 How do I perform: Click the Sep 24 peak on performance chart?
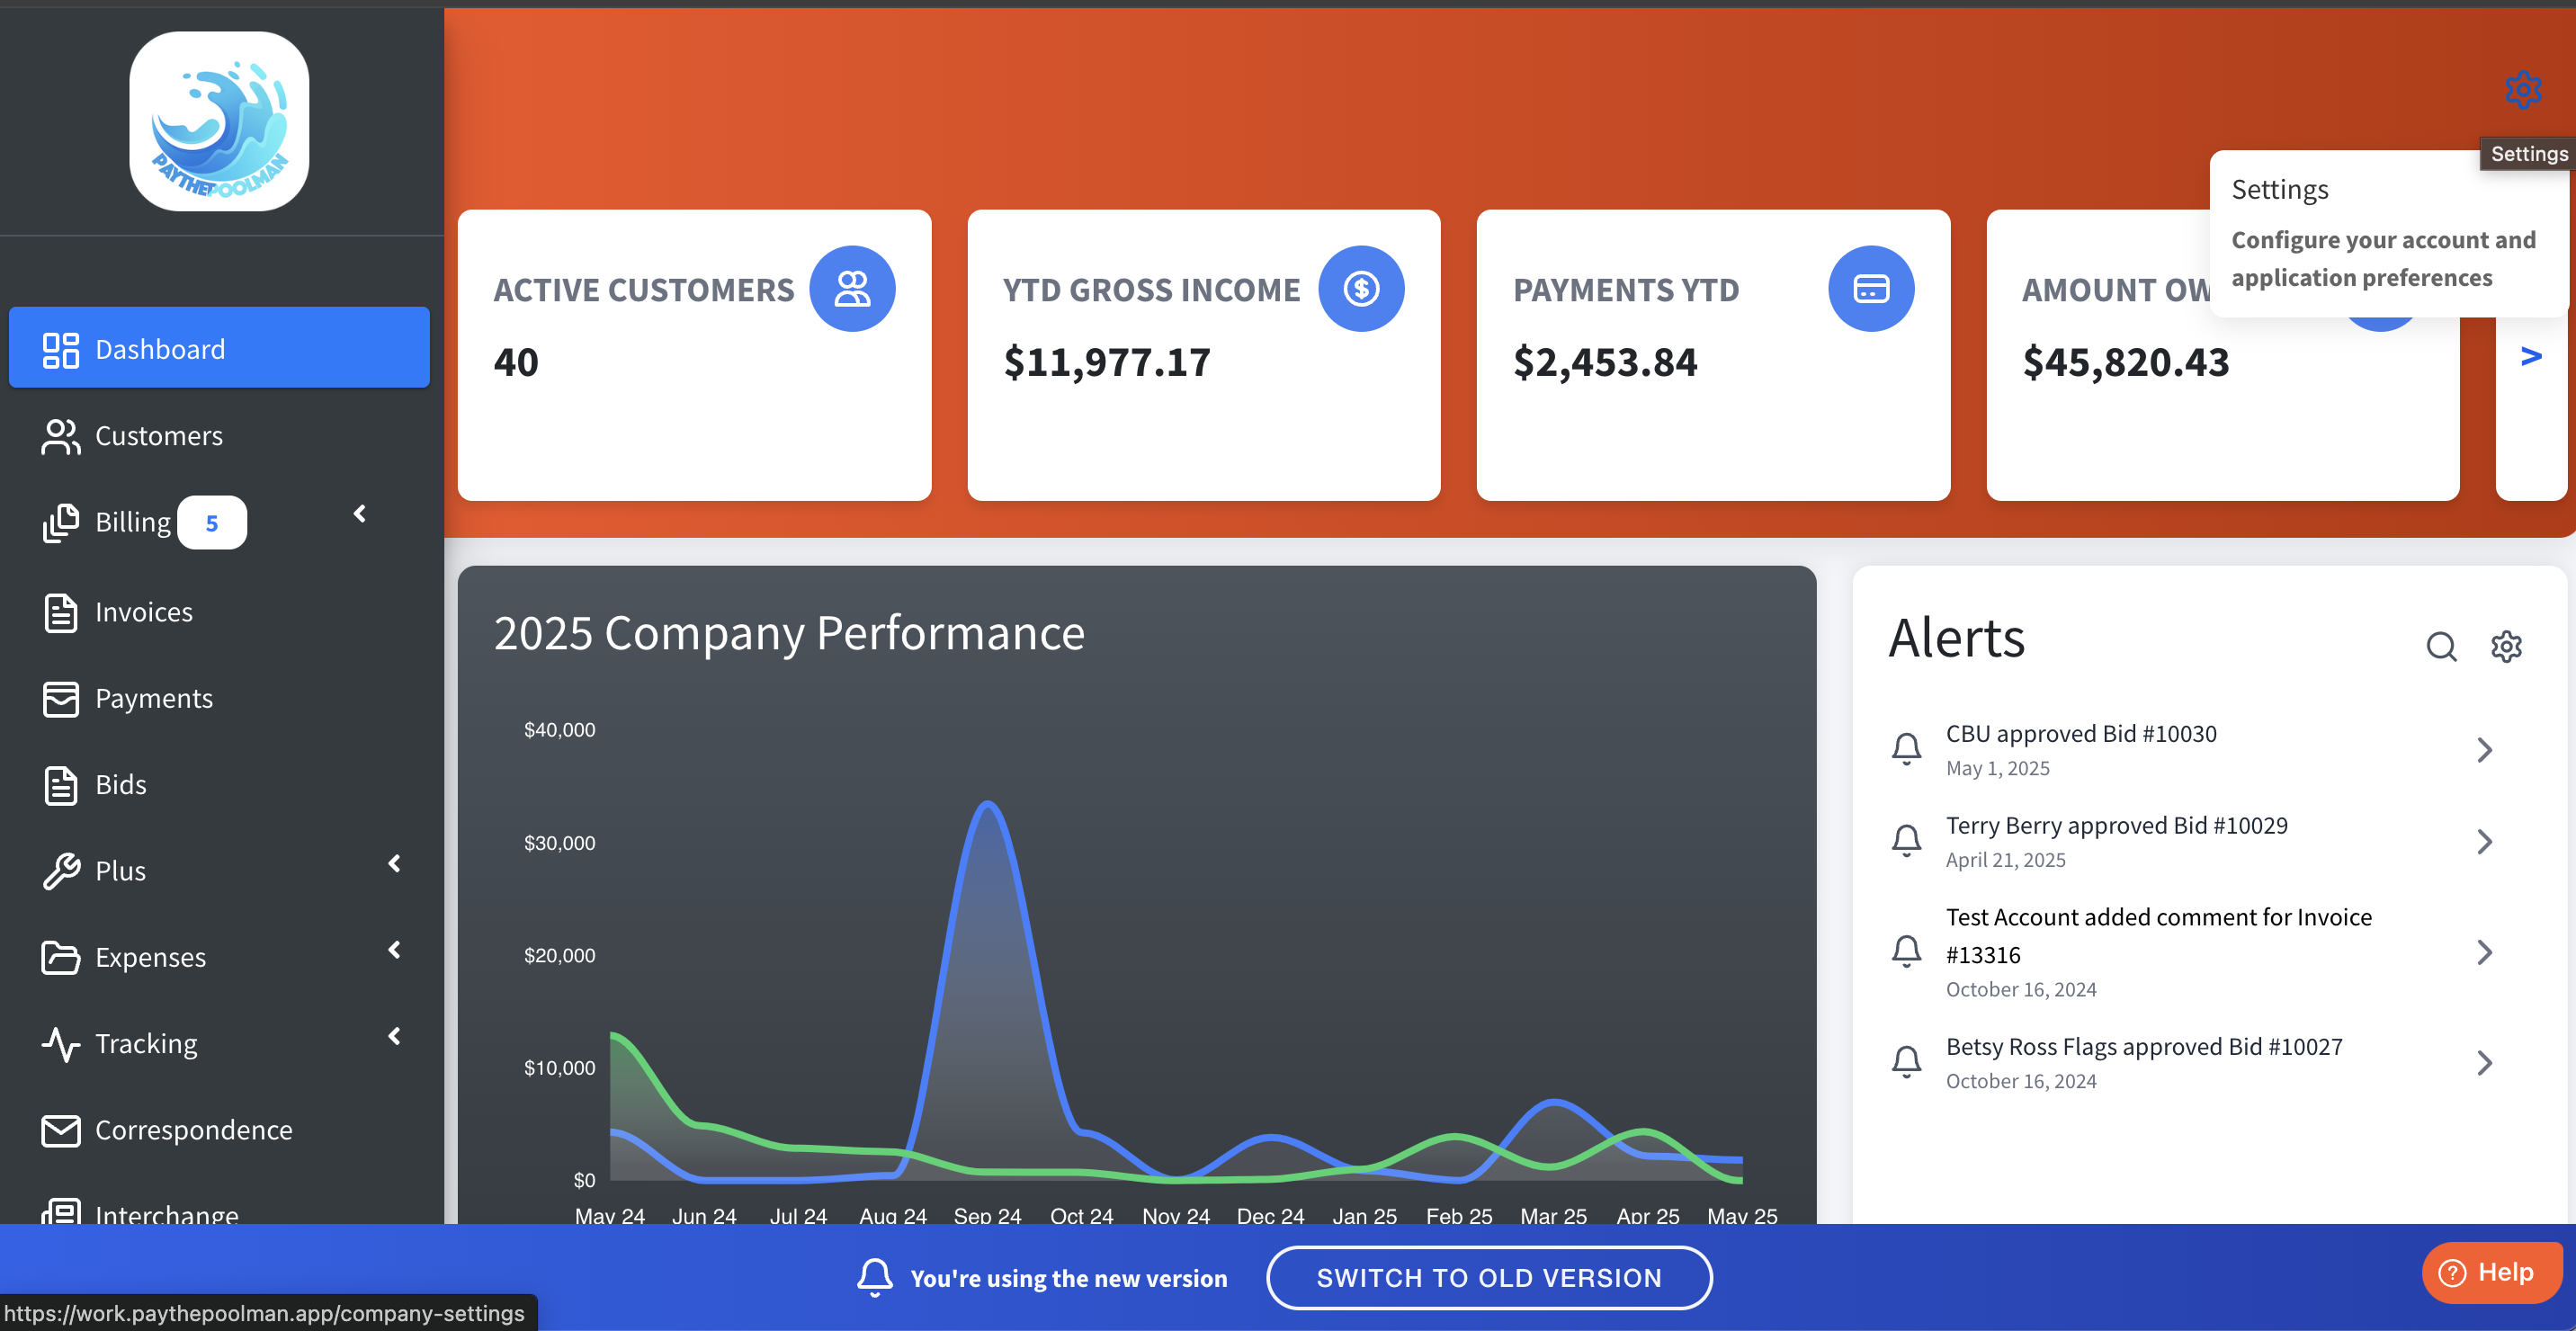[x=987, y=805]
